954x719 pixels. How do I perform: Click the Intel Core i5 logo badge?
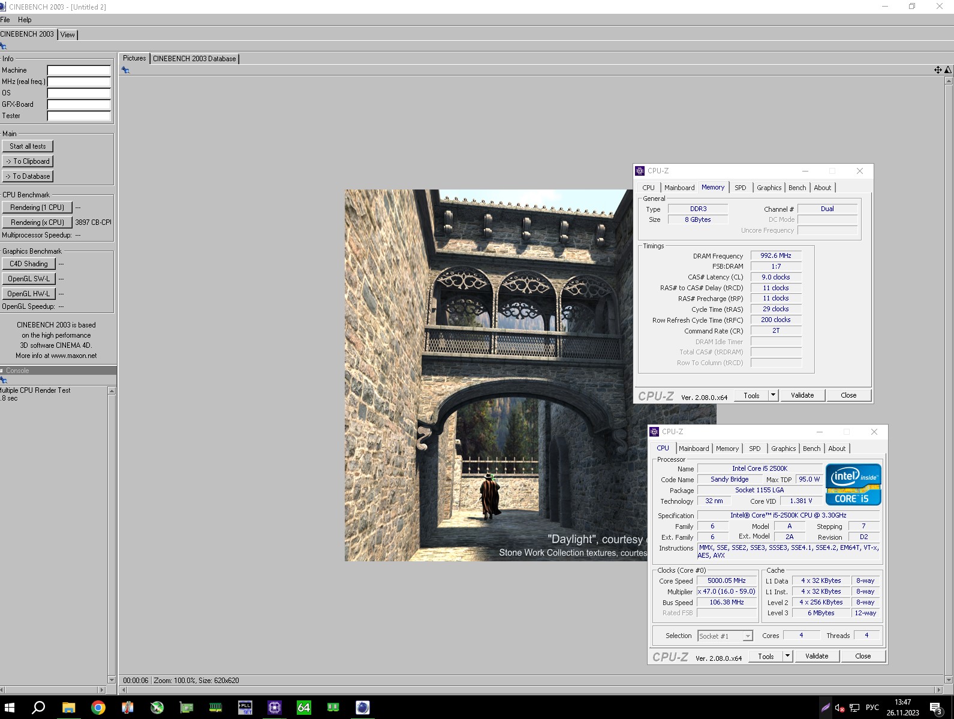tap(853, 485)
